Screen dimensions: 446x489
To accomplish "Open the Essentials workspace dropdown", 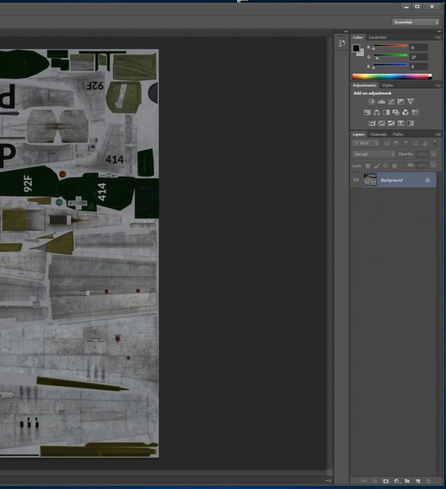I will click(x=416, y=22).
